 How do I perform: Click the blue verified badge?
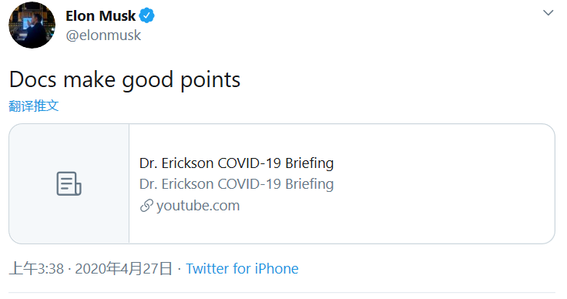[147, 16]
